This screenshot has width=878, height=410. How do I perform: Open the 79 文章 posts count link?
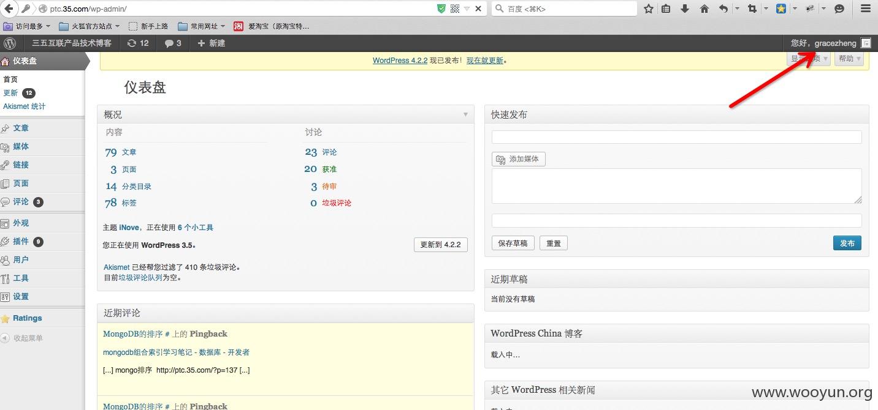pos(121,152)
